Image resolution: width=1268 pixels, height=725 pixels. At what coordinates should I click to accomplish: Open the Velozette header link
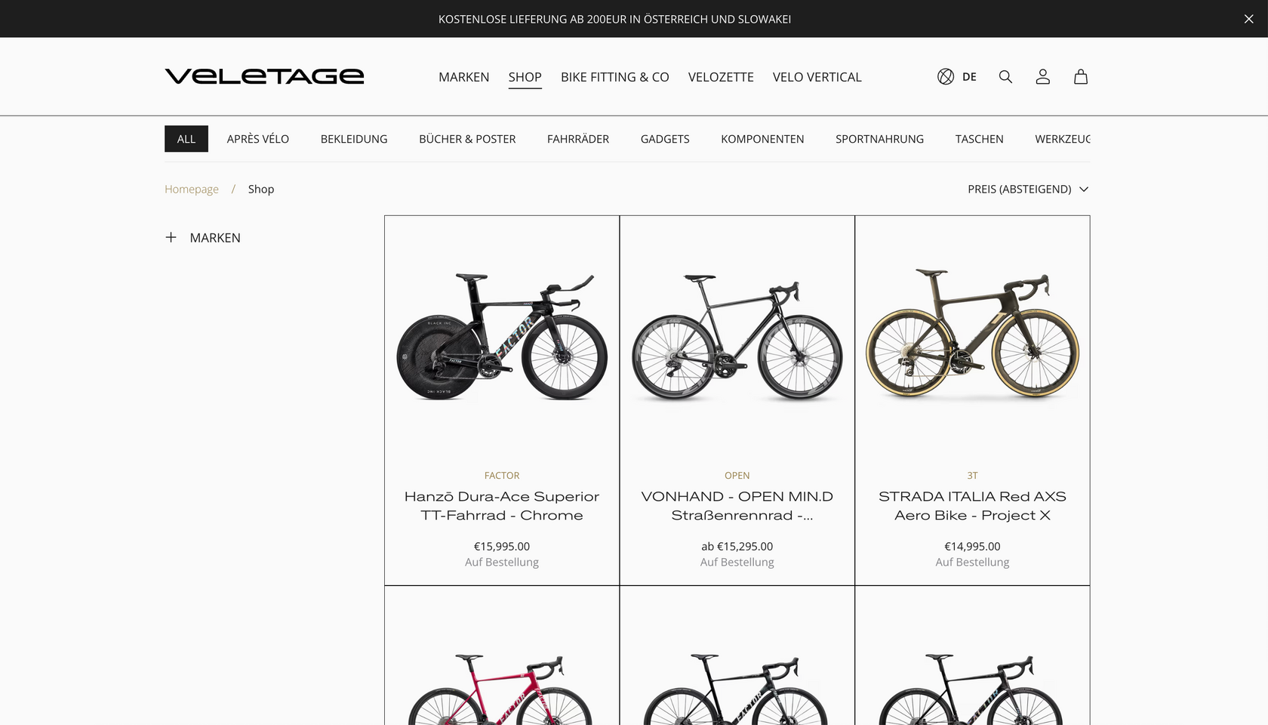[721, 77]
